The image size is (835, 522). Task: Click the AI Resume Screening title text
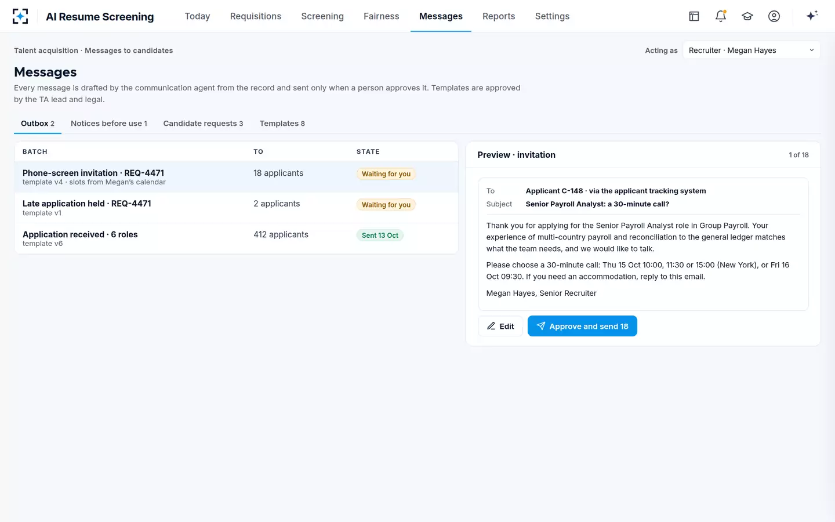(x=100, y=16)
